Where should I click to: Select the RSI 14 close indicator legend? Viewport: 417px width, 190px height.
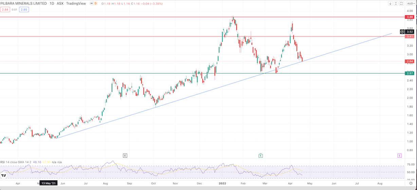tap(16, 163)
